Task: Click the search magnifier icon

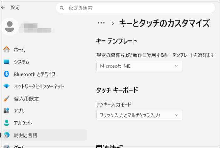Action: pos(62,8)
